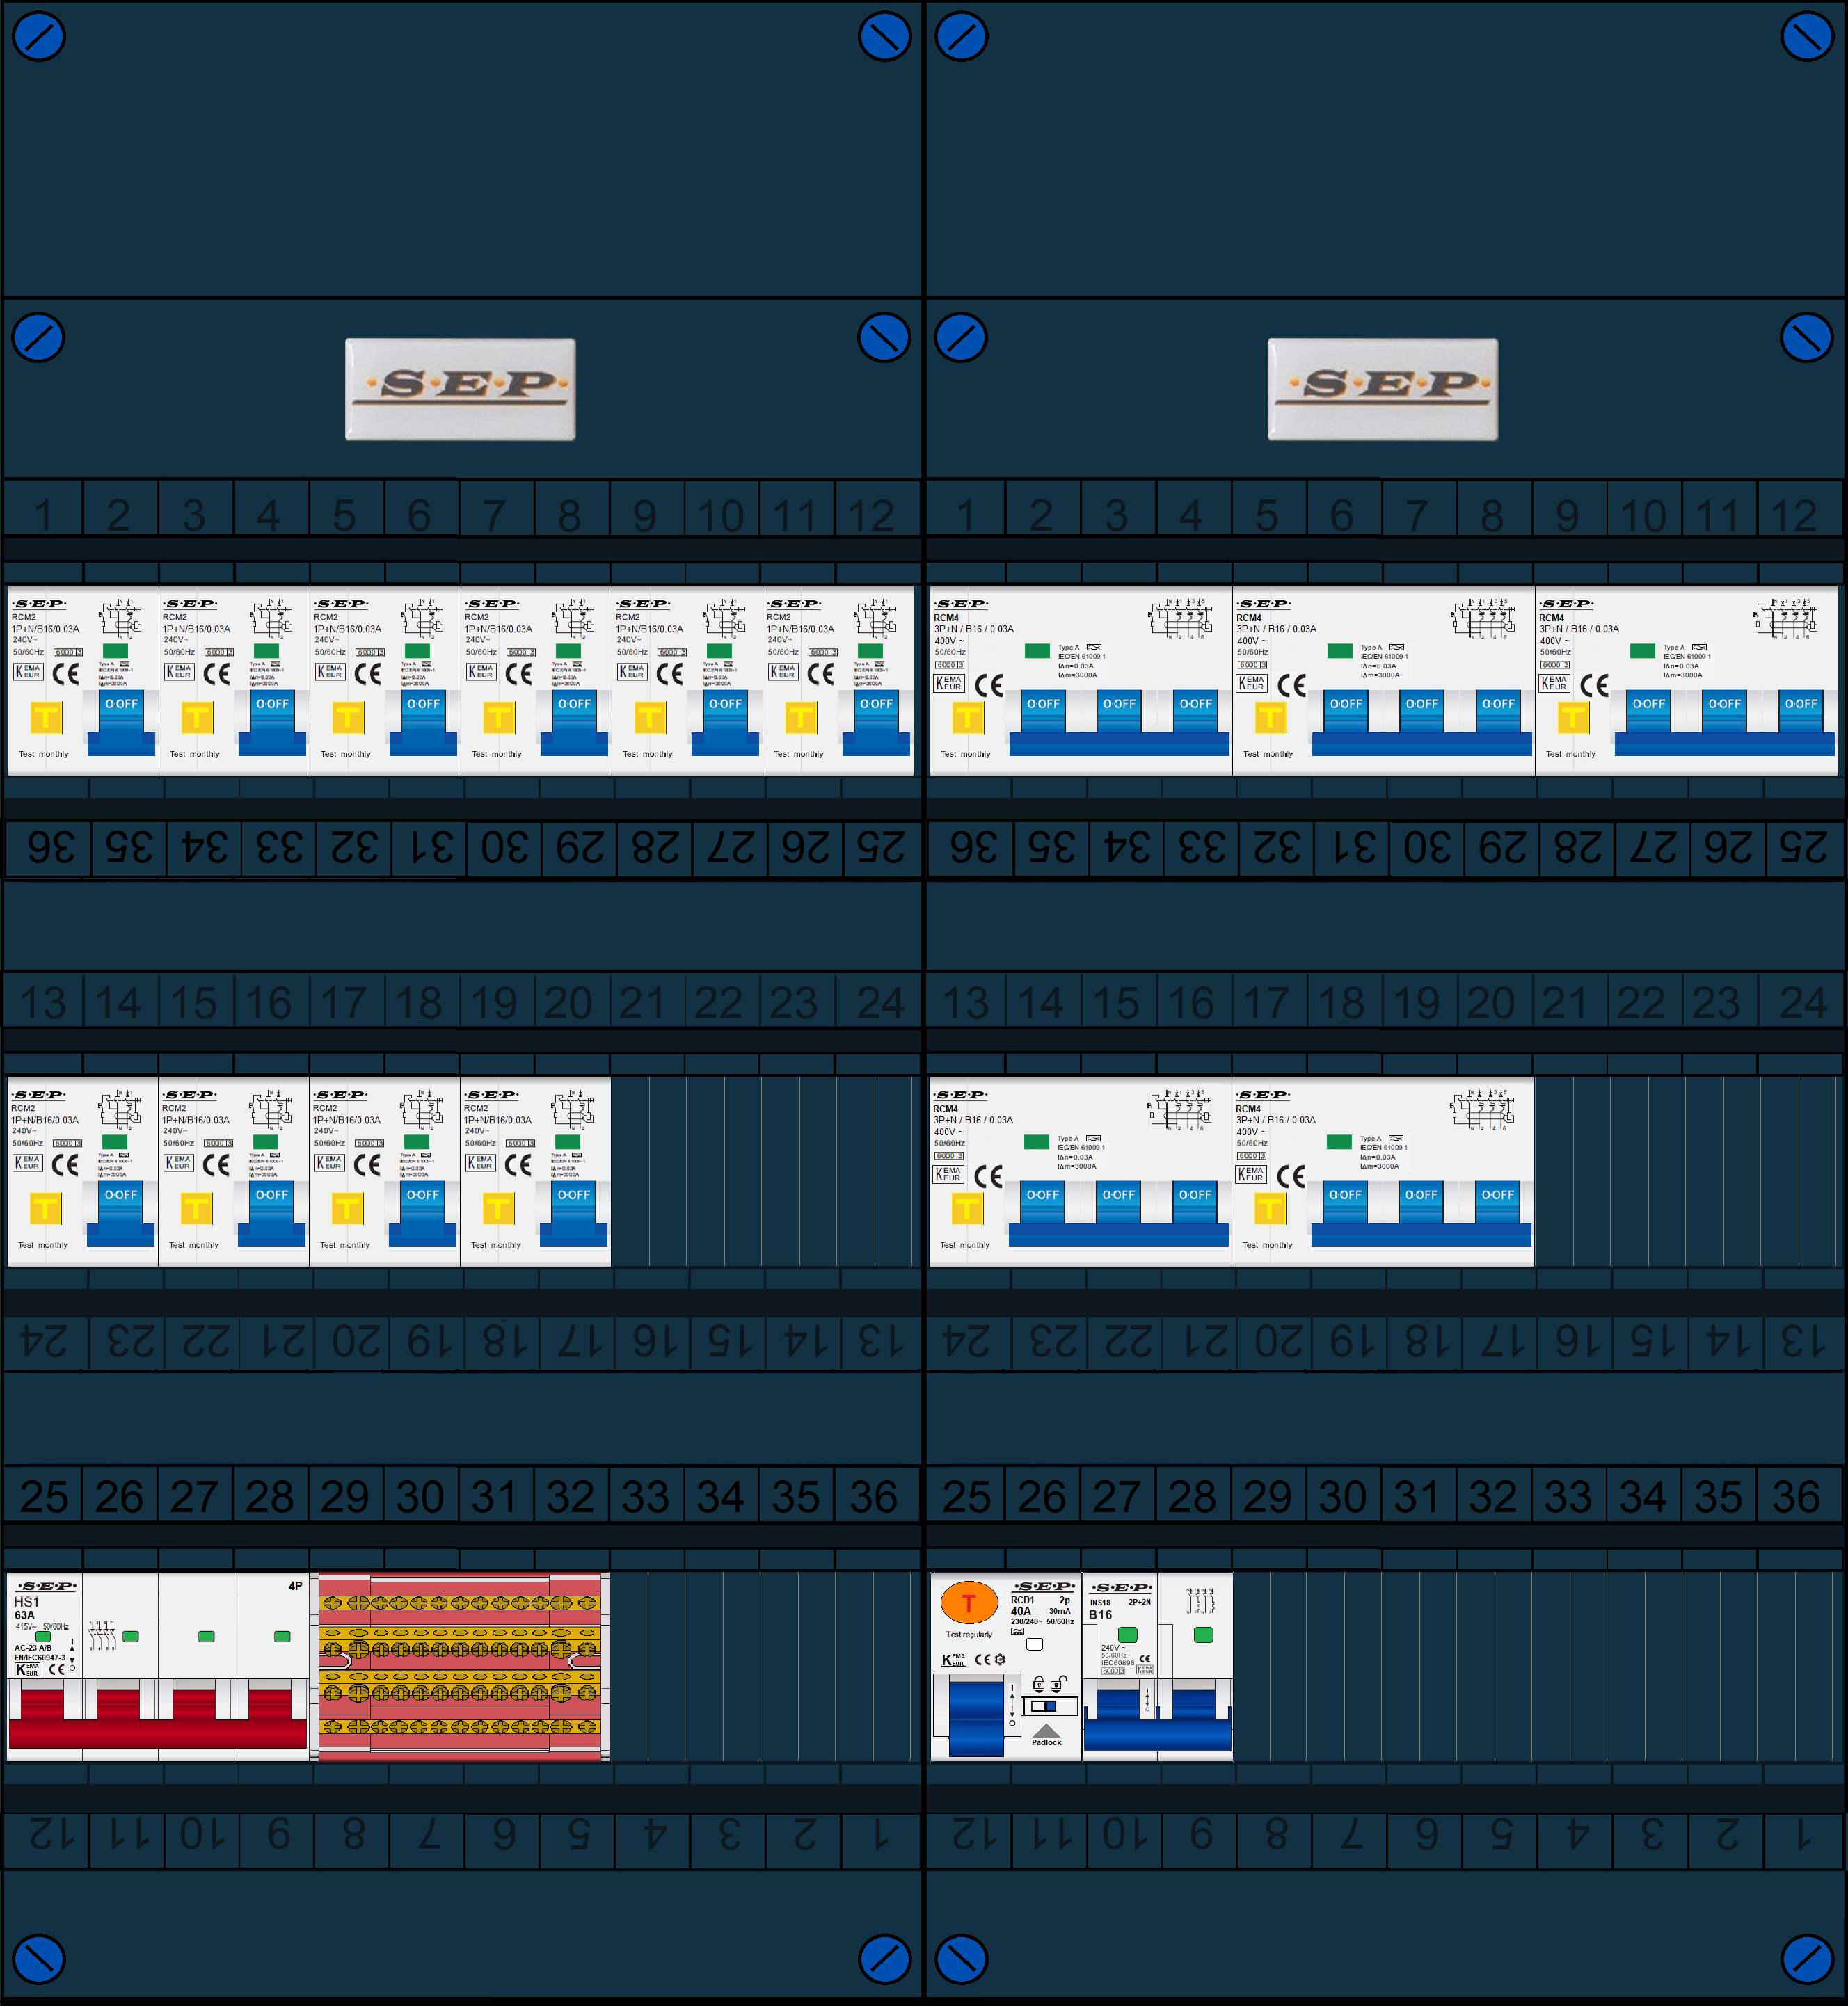Click 'Test monthly' on left panel RCM2 slots 9-10
Screen dimensions: 1848x2006
pyautogui.click(x=647, y=753)
